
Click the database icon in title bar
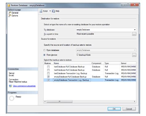tap(9, 5)
